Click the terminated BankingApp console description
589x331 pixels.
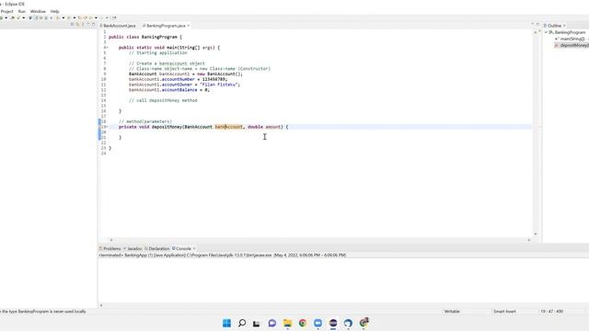tap(223, 255)
